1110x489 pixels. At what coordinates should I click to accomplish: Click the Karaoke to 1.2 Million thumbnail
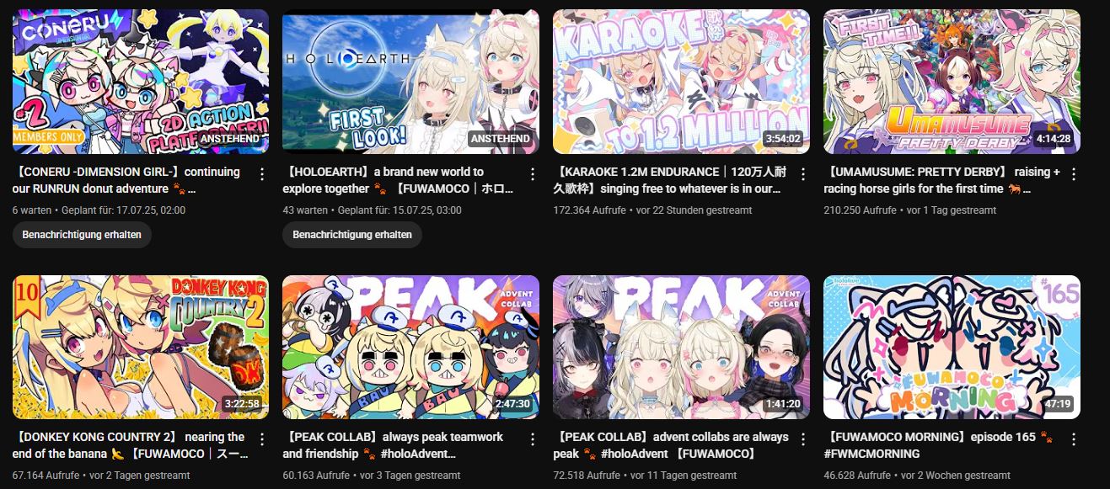682,82
